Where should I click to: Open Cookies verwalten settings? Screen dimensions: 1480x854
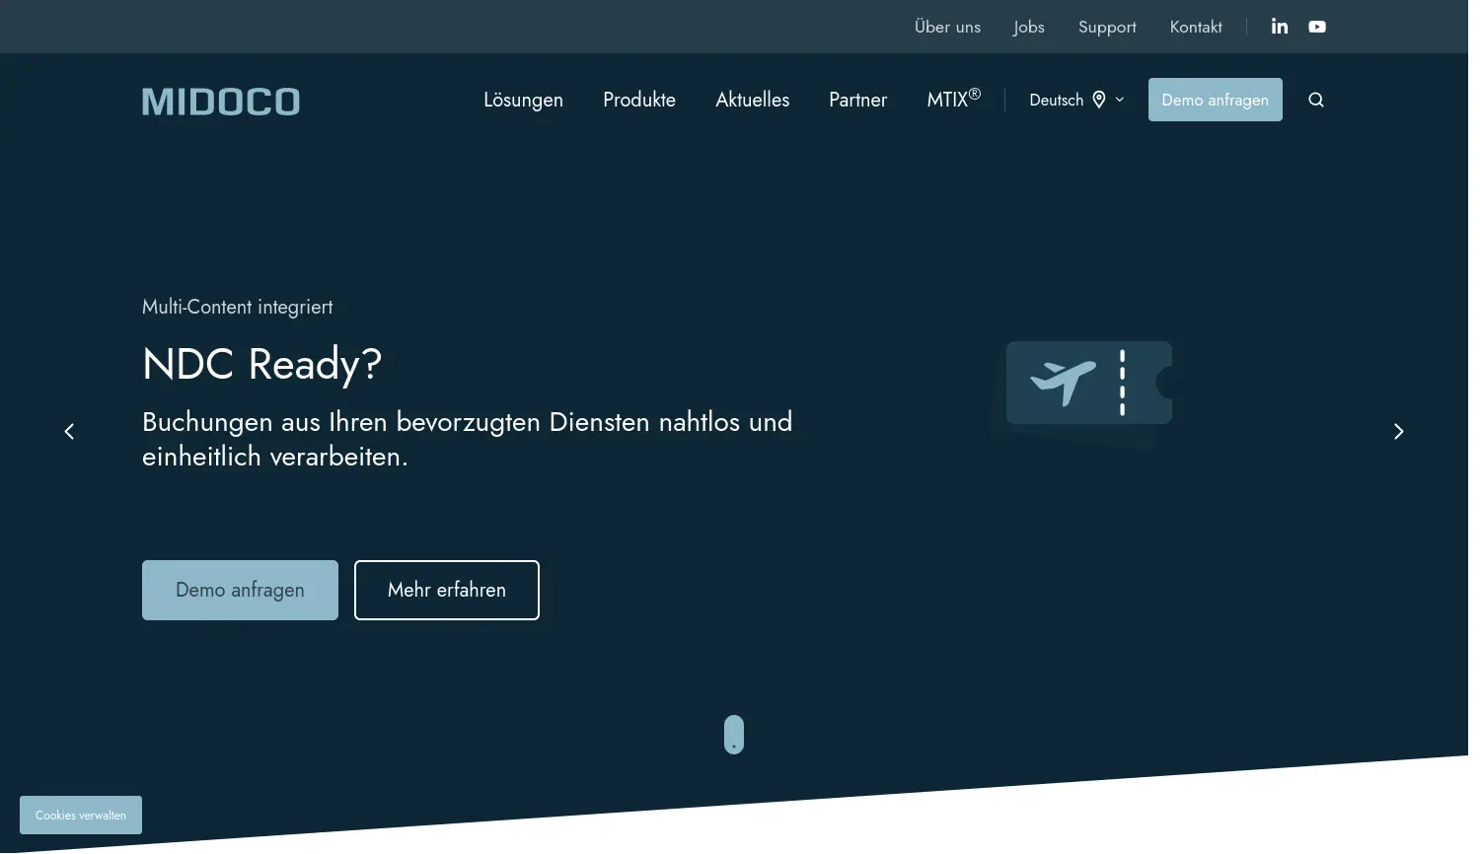[x=81, y=816]
